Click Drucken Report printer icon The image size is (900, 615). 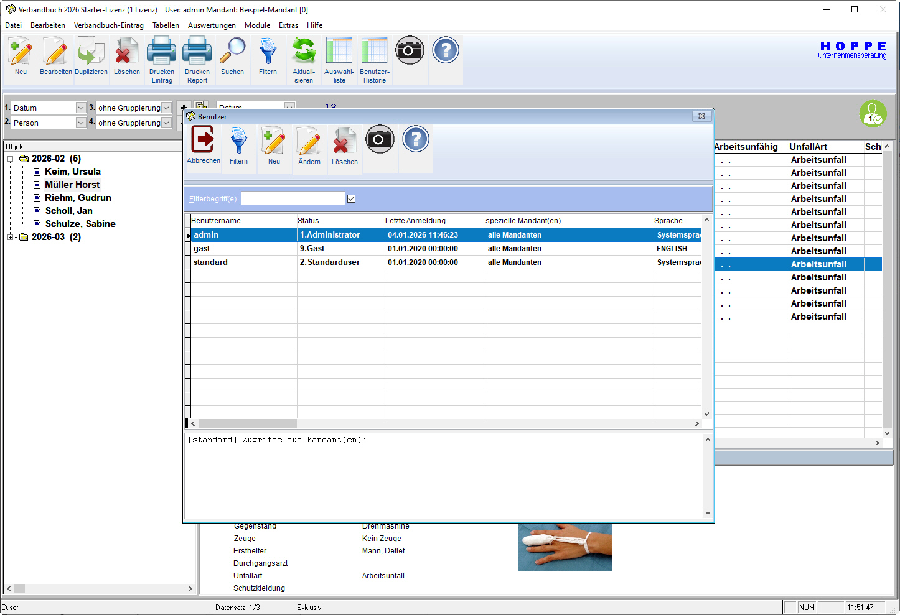[197, 52]
